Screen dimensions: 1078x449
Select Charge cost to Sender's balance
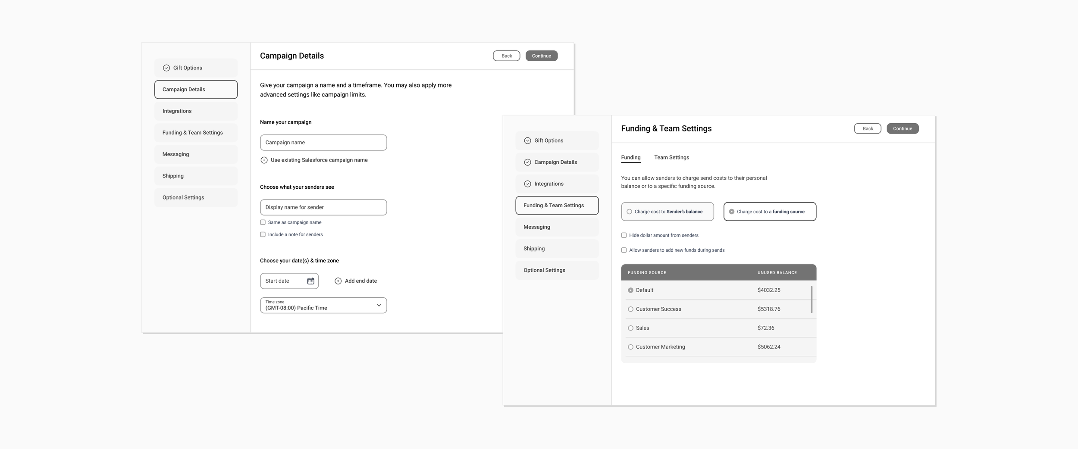(667, 212)
